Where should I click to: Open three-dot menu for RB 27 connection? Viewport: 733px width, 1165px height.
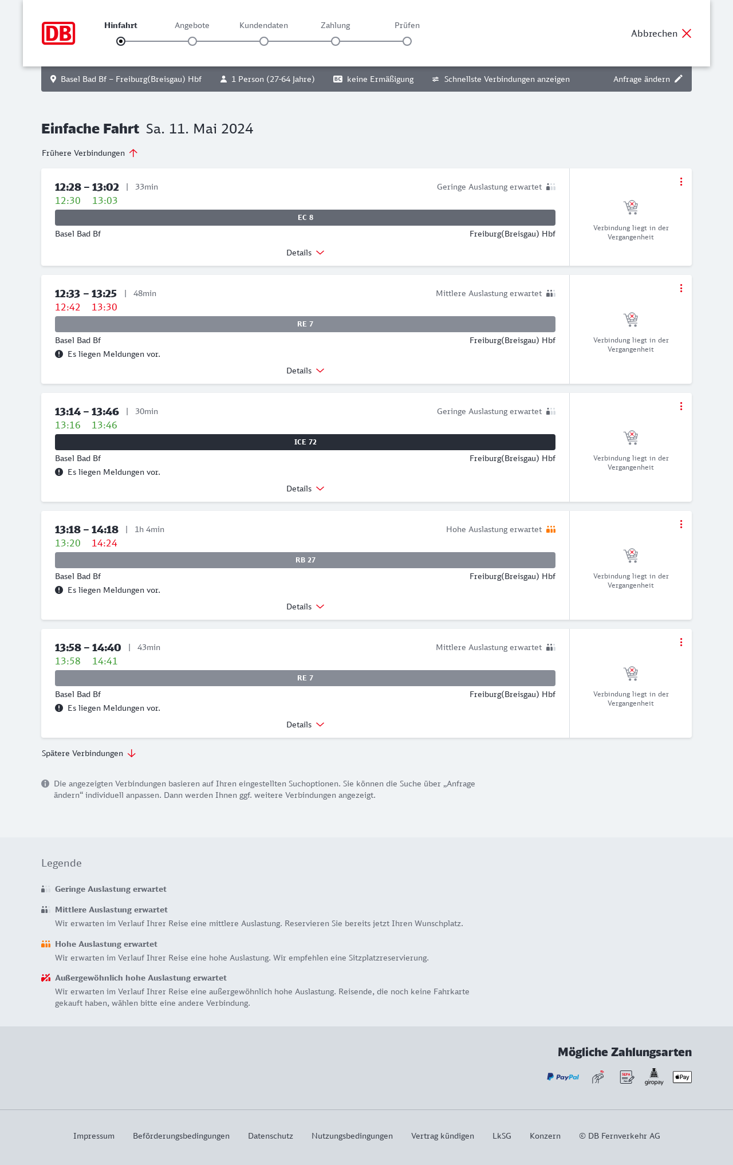[x=681, y=524]
